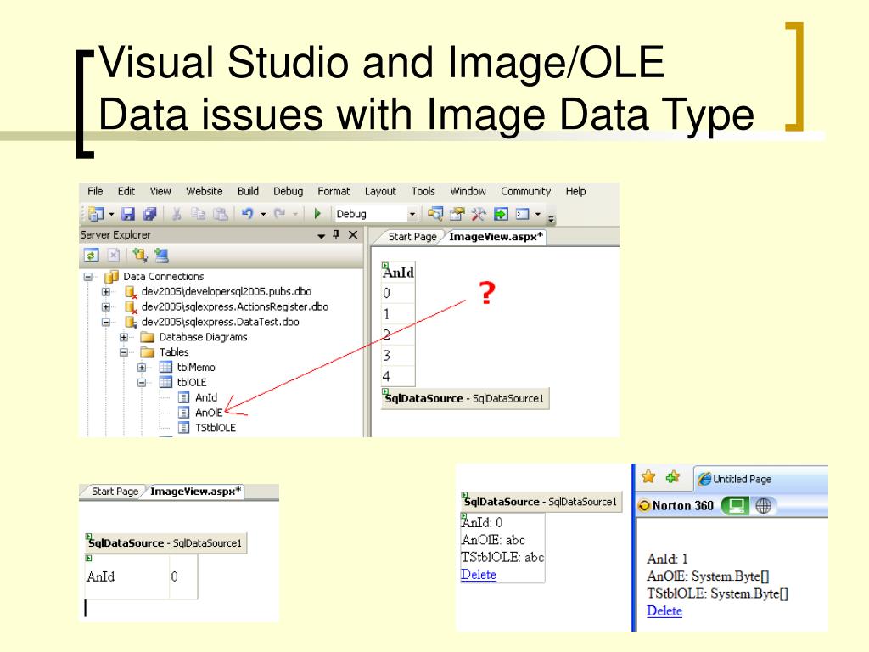Click the Norton 360 toolbar button

coord(676,506)
